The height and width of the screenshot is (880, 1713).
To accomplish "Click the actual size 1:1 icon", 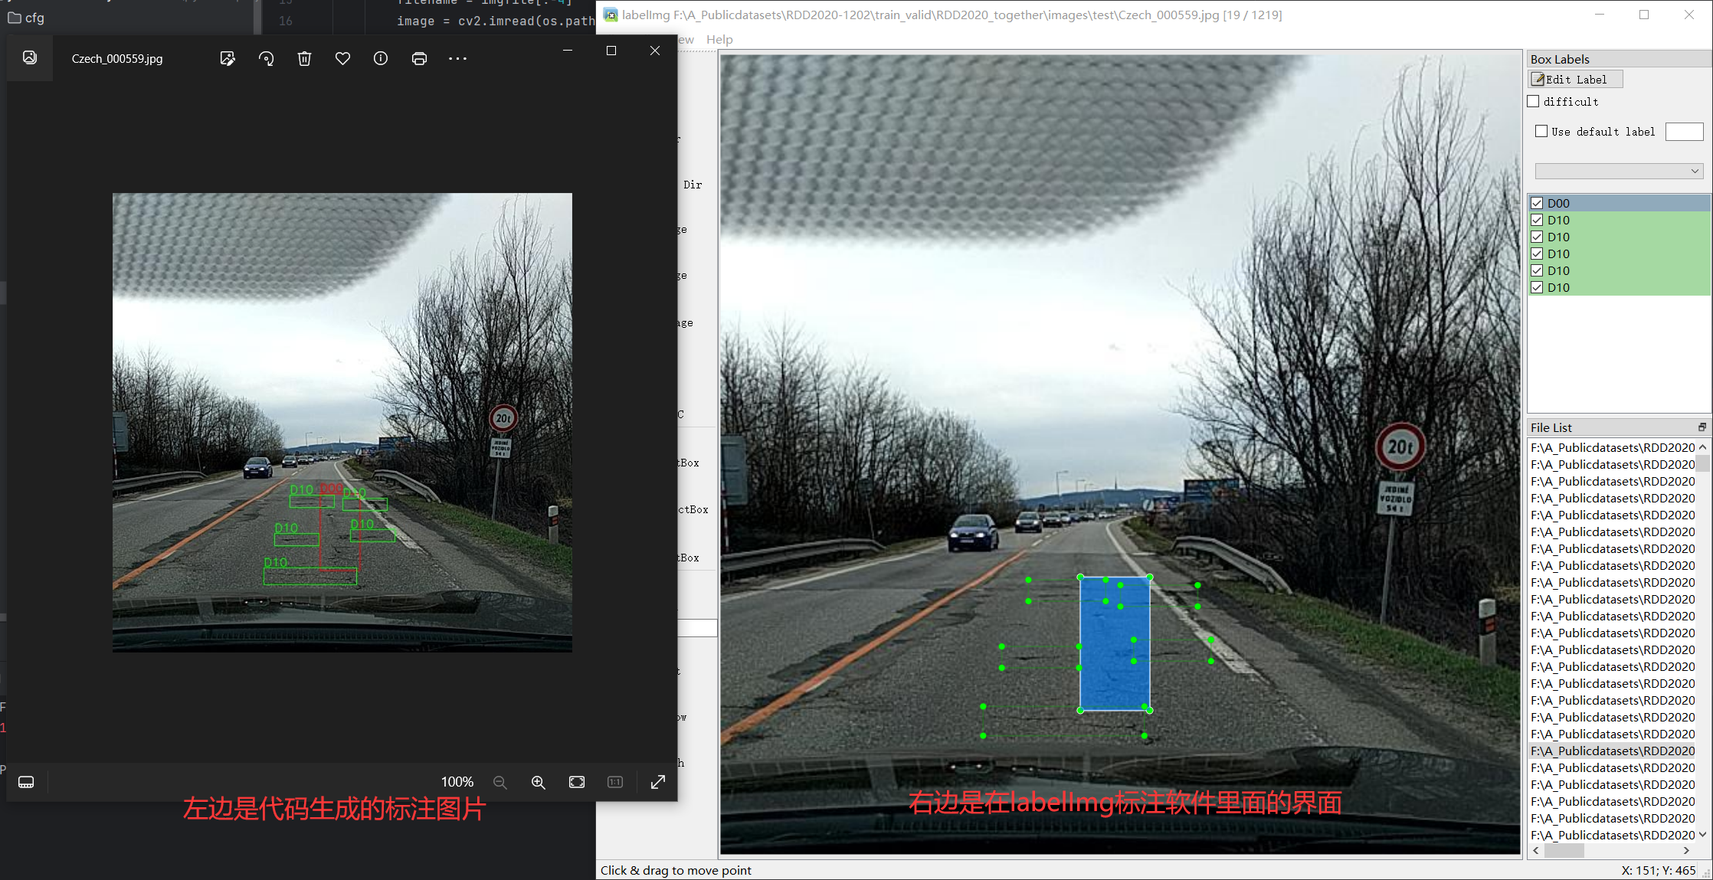I will pyautogui.click(x=615, y=782).
